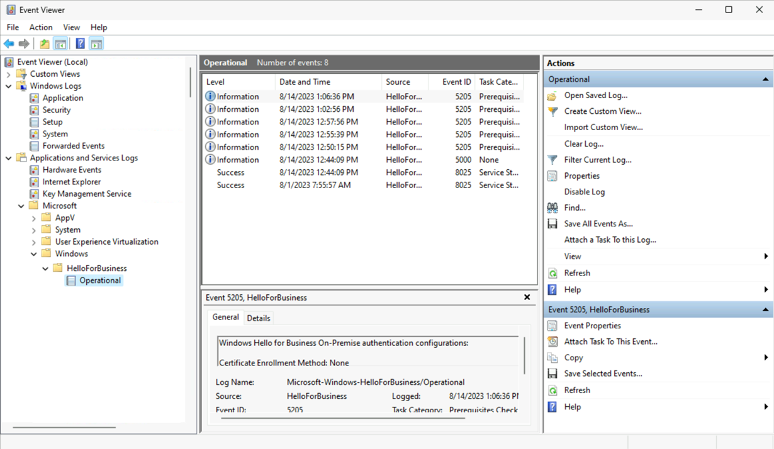Click the Open Saved Log folder icon

coord(552,96)
